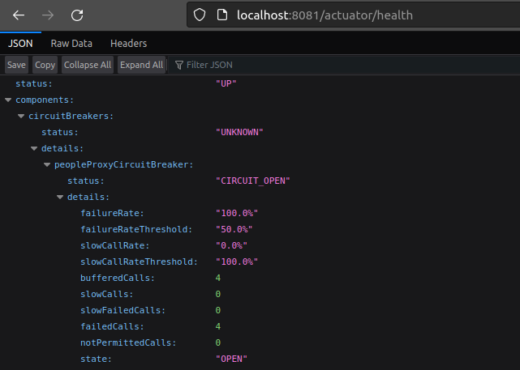Reload the current page
This screenshot has height=370, width=520.
point(77,15)
